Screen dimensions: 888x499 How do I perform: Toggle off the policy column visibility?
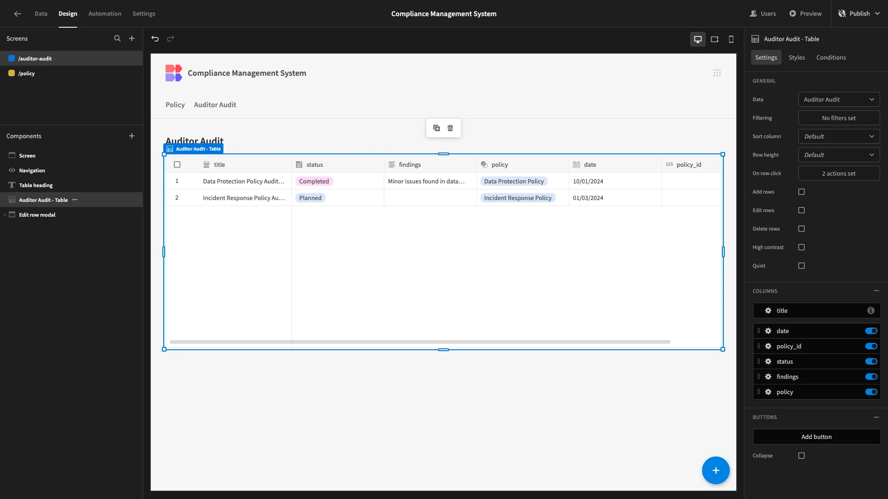click(x=871, y=392)
